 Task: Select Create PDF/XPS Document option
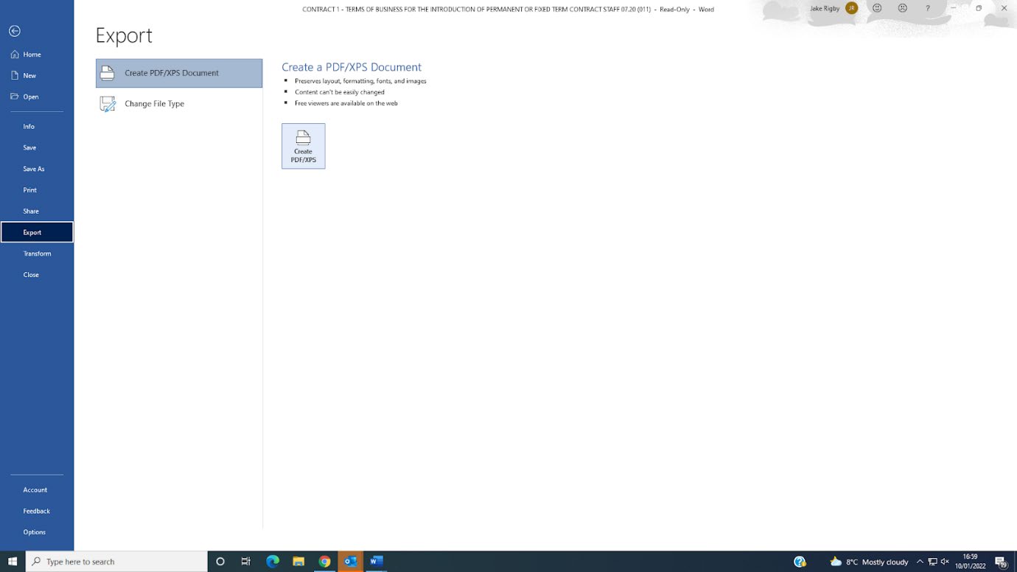point(179,73)
